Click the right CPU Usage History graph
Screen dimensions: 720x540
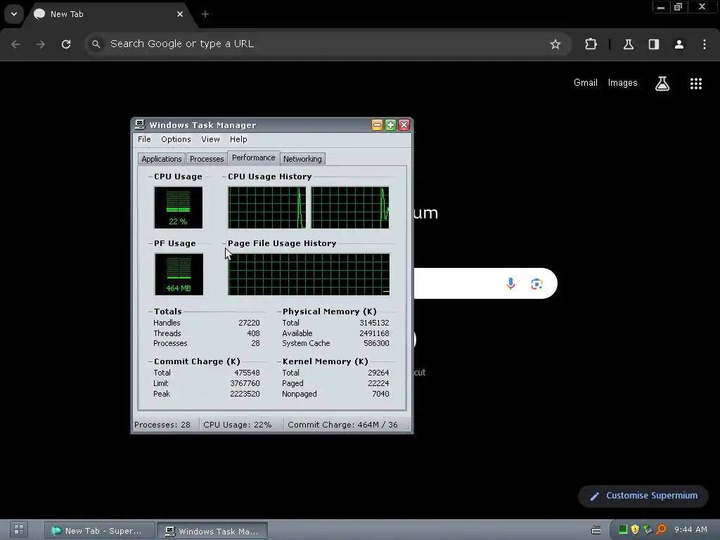(350, 207)
